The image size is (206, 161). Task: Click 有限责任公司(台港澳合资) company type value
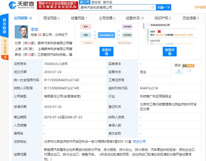pyautogui.click(x=62, y=96)
